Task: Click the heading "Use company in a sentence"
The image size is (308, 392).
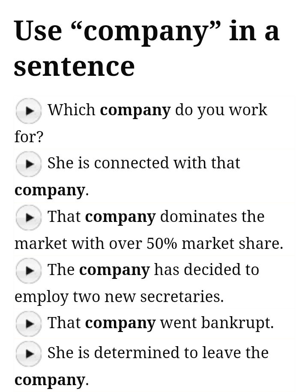Action: pos(147,48)
